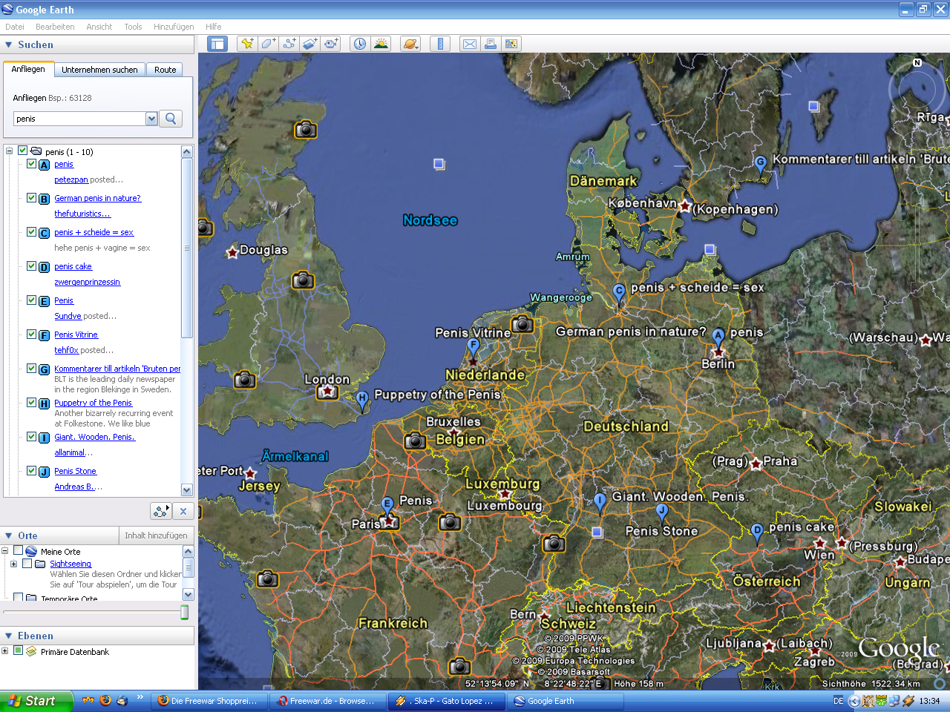Select the add polygon tool
Image resolution: width=950 pixels, height=712 pixels.
point(267,44)
